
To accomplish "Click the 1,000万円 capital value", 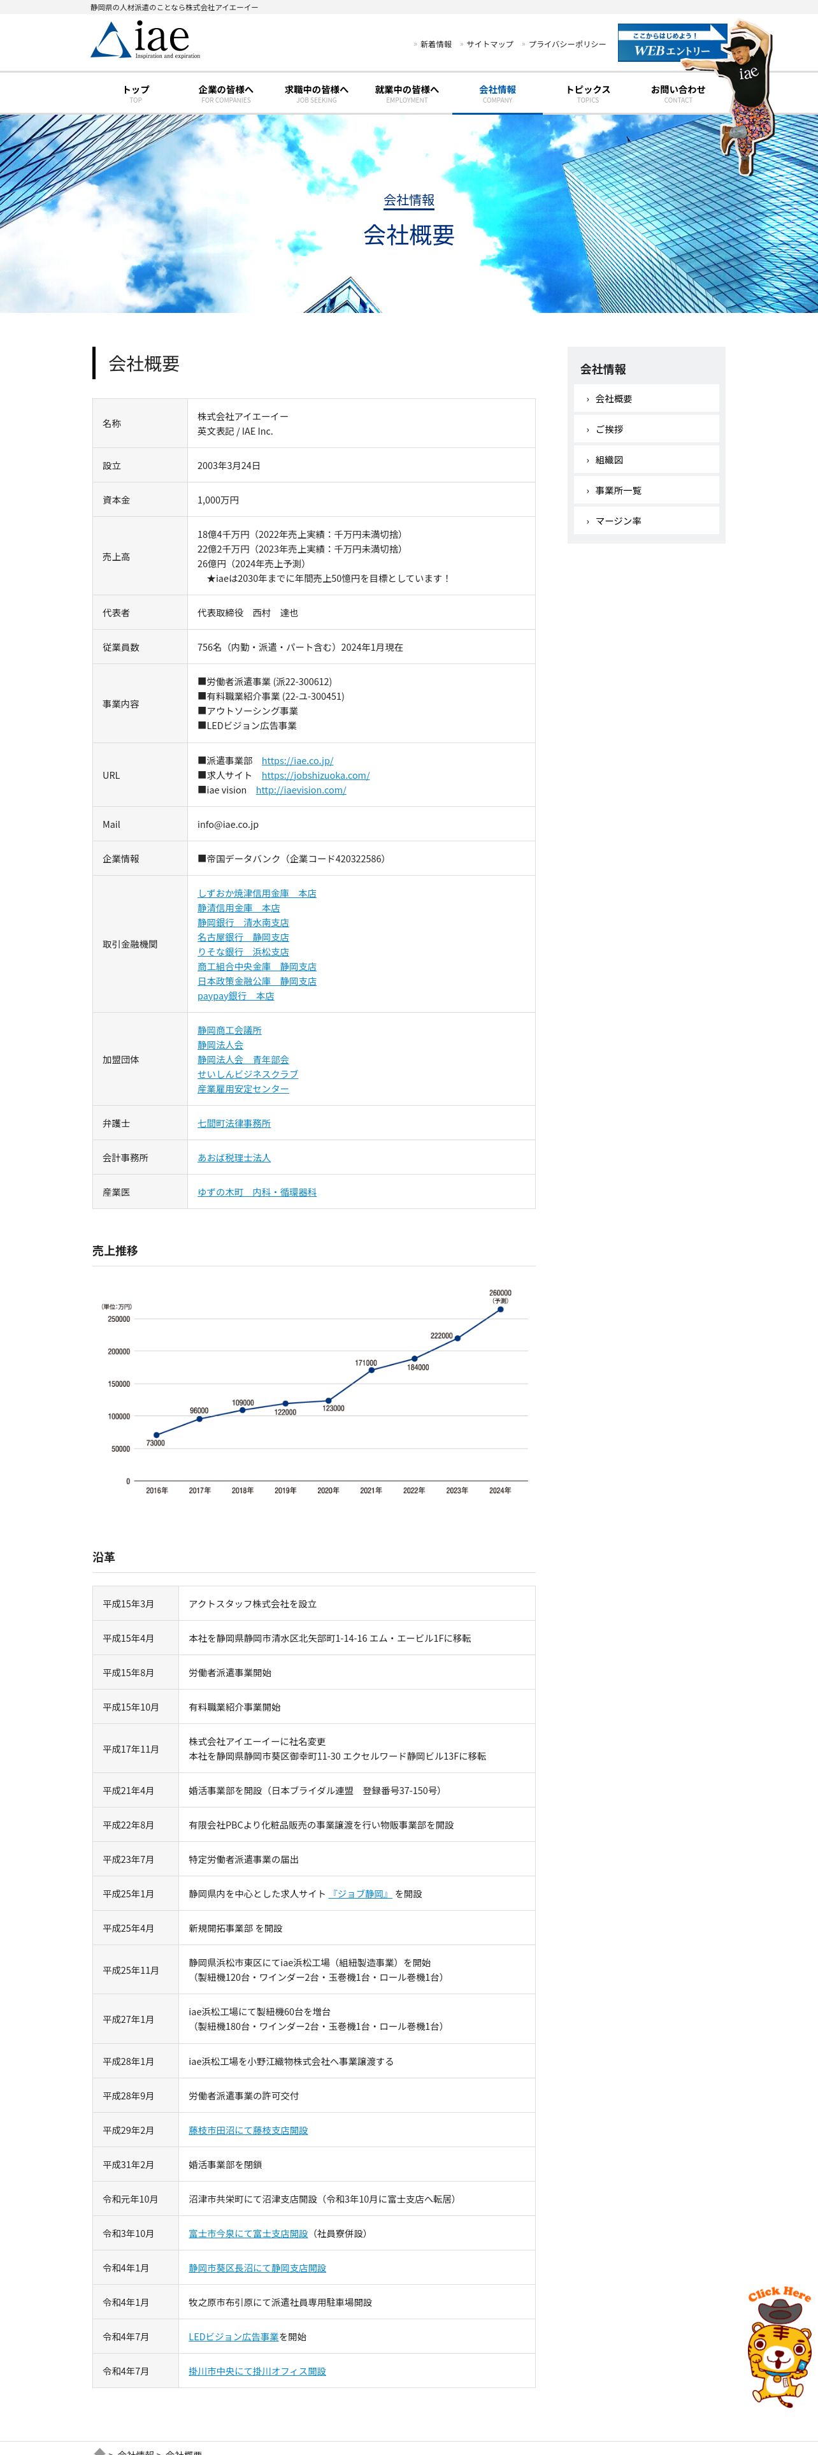I will [218, 500].
